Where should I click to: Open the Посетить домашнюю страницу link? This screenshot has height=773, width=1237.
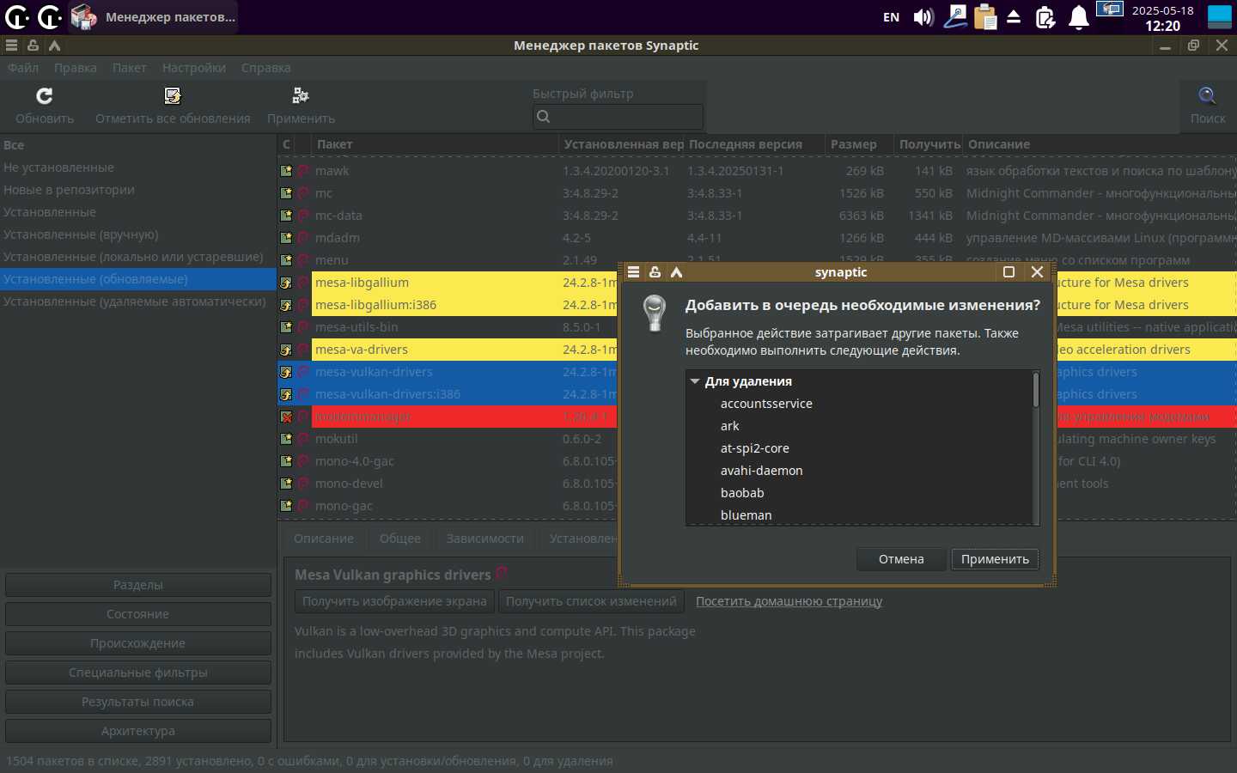coord(789,601)
